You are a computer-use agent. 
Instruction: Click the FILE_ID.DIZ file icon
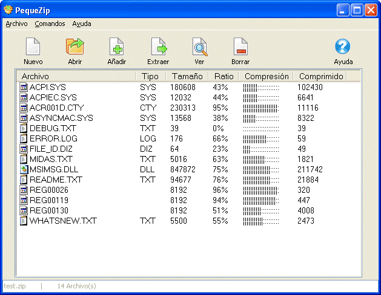(x=24, y=149)
